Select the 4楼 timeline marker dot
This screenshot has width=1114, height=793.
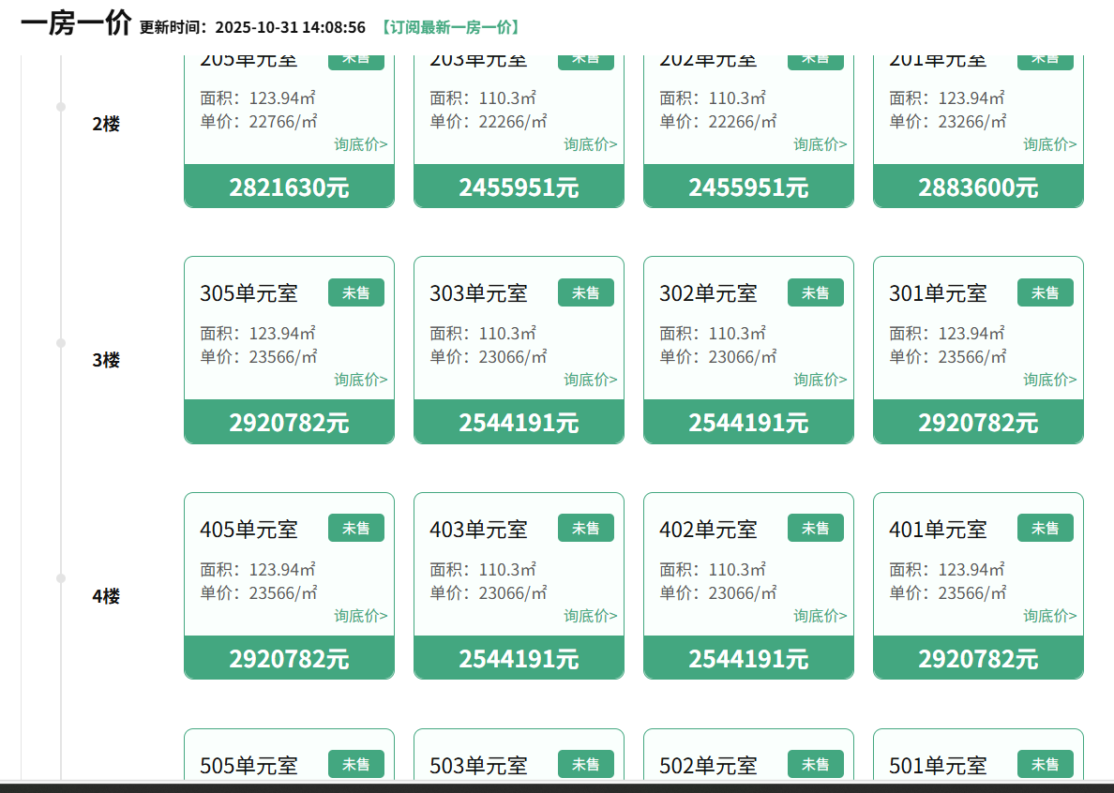coord(61,578)
